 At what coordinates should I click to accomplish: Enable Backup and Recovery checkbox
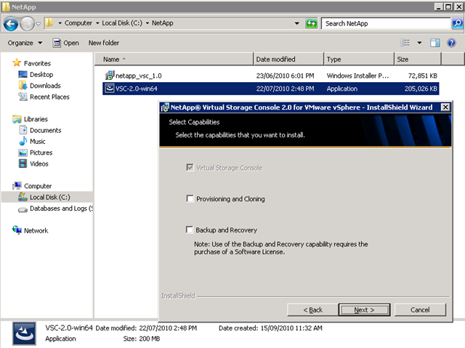point(189,230)
